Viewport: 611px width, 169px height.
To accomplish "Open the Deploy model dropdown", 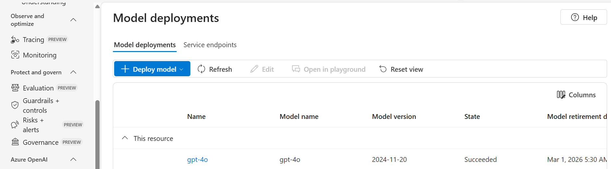I will tap(152, 69).
